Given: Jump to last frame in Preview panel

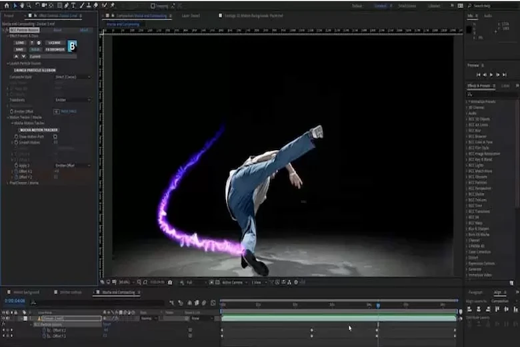Looking at the screenshot, I should pyautogui.click(x=505, y=75).
